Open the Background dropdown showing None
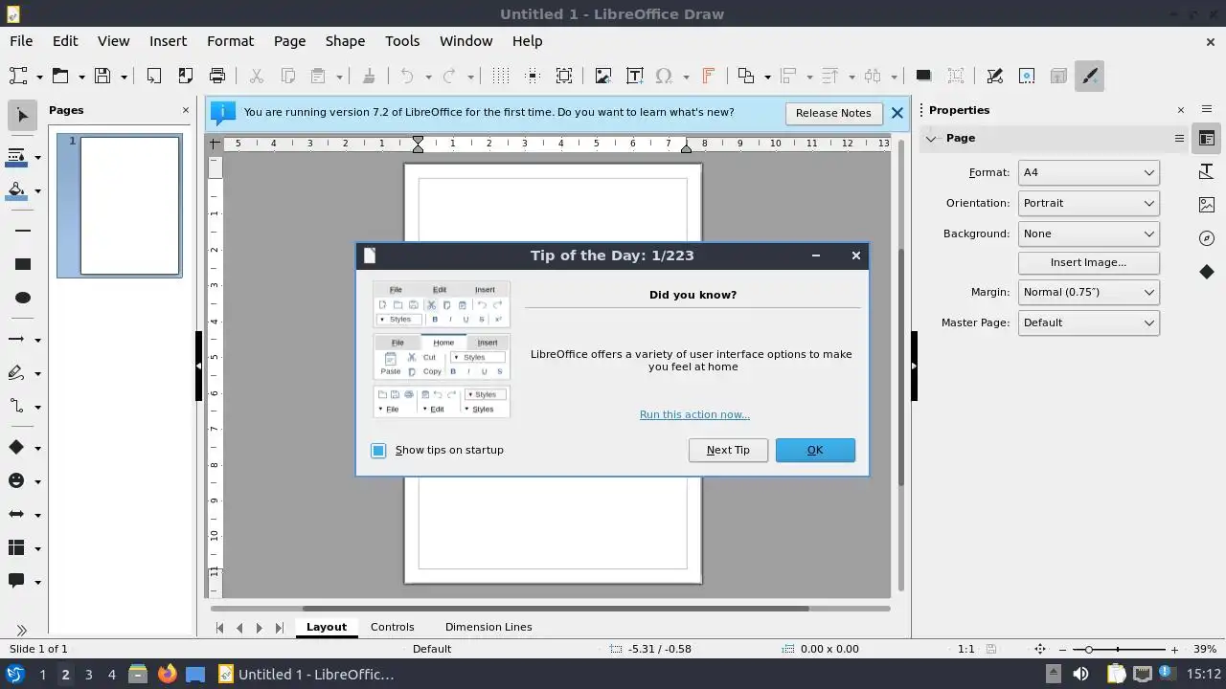This screenshot has height=689, width=1226. (1089, 233)
